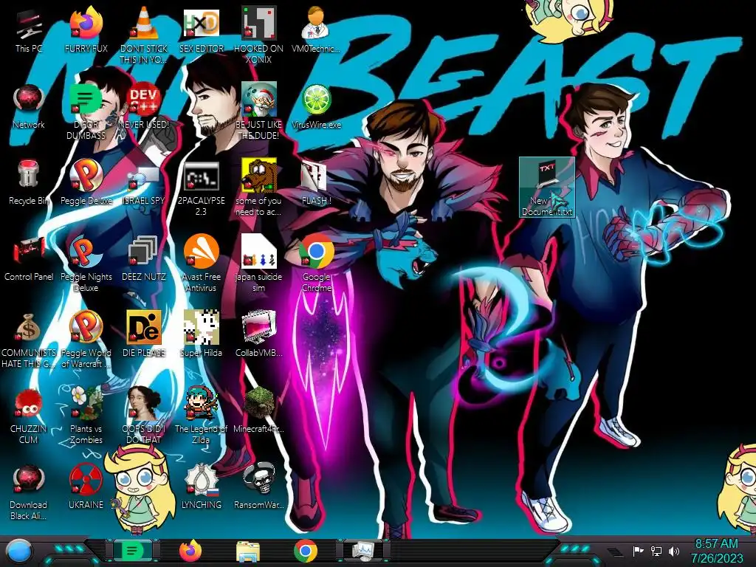Image resolution: width=756 pixels, height=567 pixels.
Task: Open File Explorer from the taskbar
Action: click(248, 551)
